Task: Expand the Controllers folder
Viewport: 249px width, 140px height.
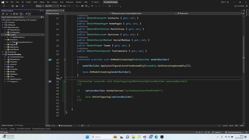Action: [x=5, y=69]
